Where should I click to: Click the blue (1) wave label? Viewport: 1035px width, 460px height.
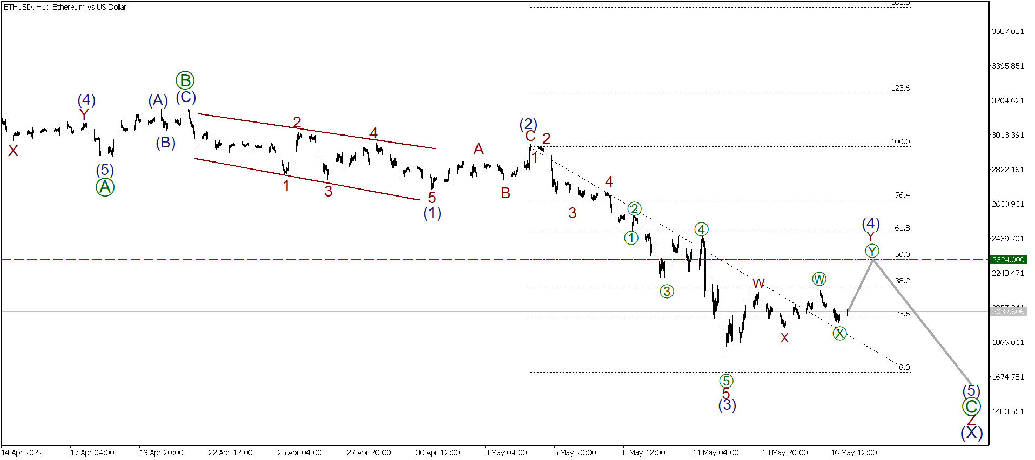click(432, 213)
